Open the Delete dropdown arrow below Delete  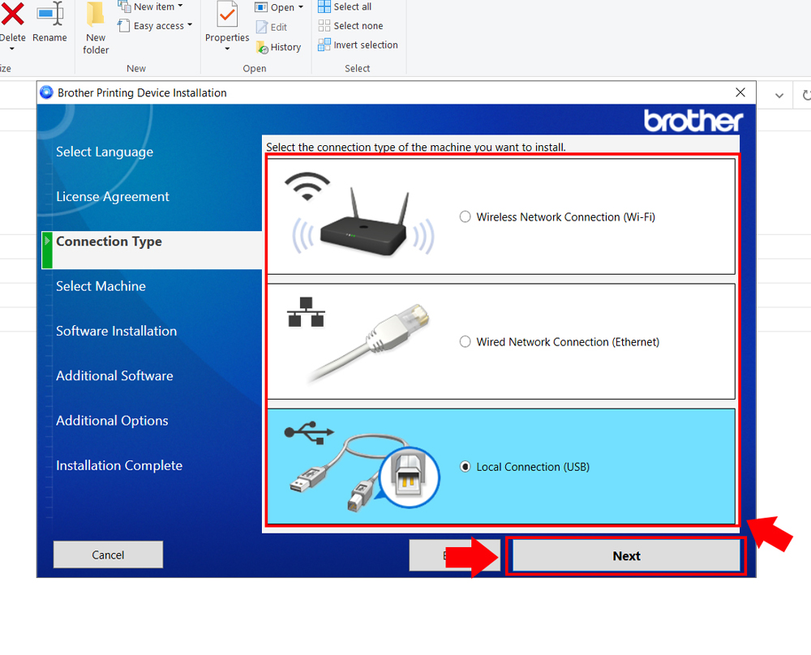(x=12, y=49)
